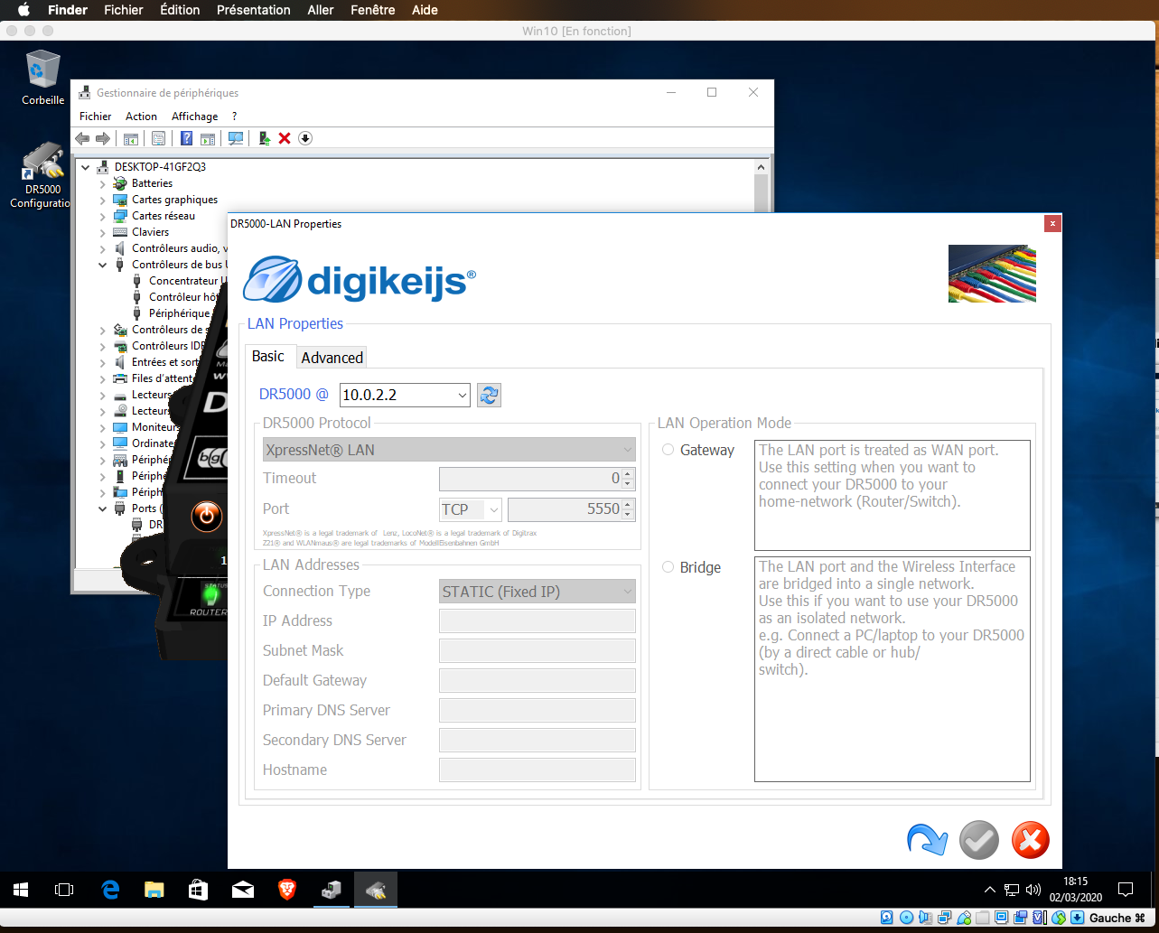Open the macOS Présentation menu
Image resolution: width=1159 pixels, height=933 pixels.
254,10
